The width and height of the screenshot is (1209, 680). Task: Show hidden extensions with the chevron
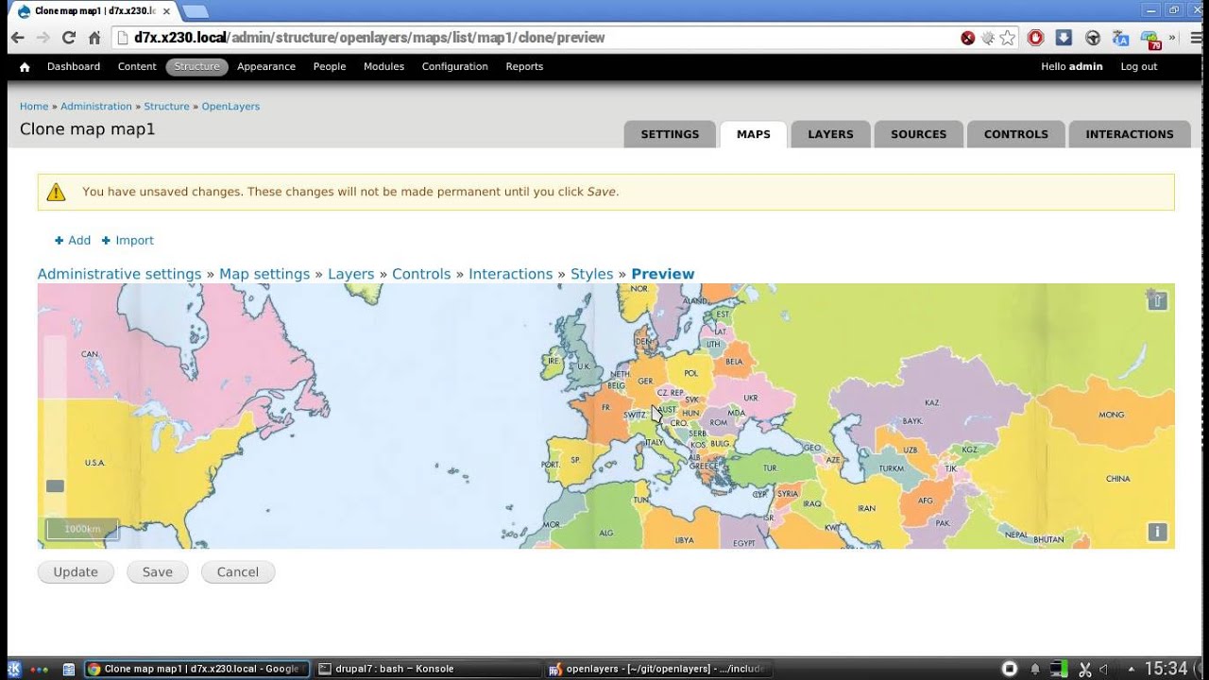[x=1172, y=38]
